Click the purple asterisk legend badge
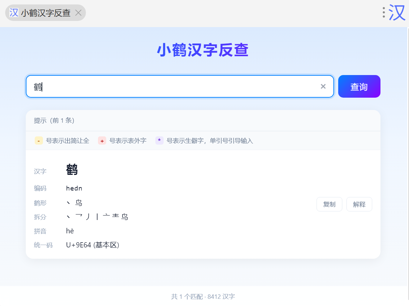 159,140
